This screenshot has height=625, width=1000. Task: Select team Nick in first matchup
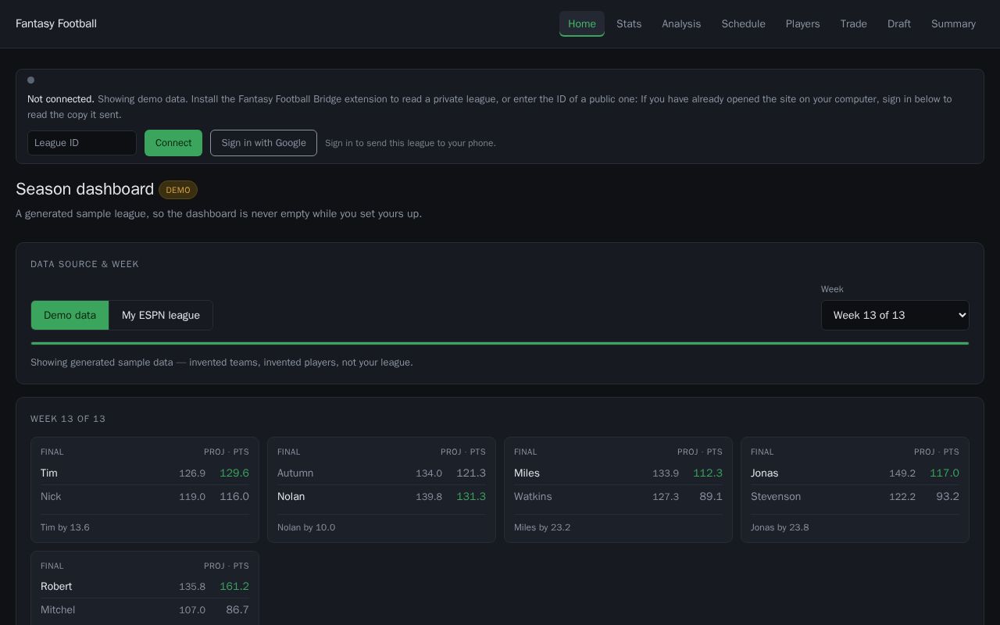tap(145, 496)
